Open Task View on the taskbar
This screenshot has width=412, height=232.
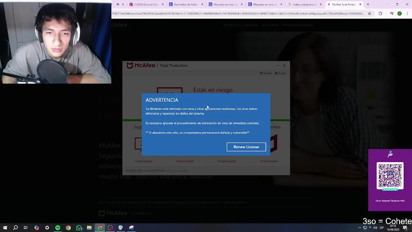tap(26, 228)
